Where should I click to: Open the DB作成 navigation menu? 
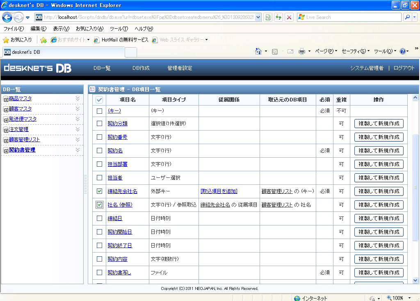click(x=141, y=68)
